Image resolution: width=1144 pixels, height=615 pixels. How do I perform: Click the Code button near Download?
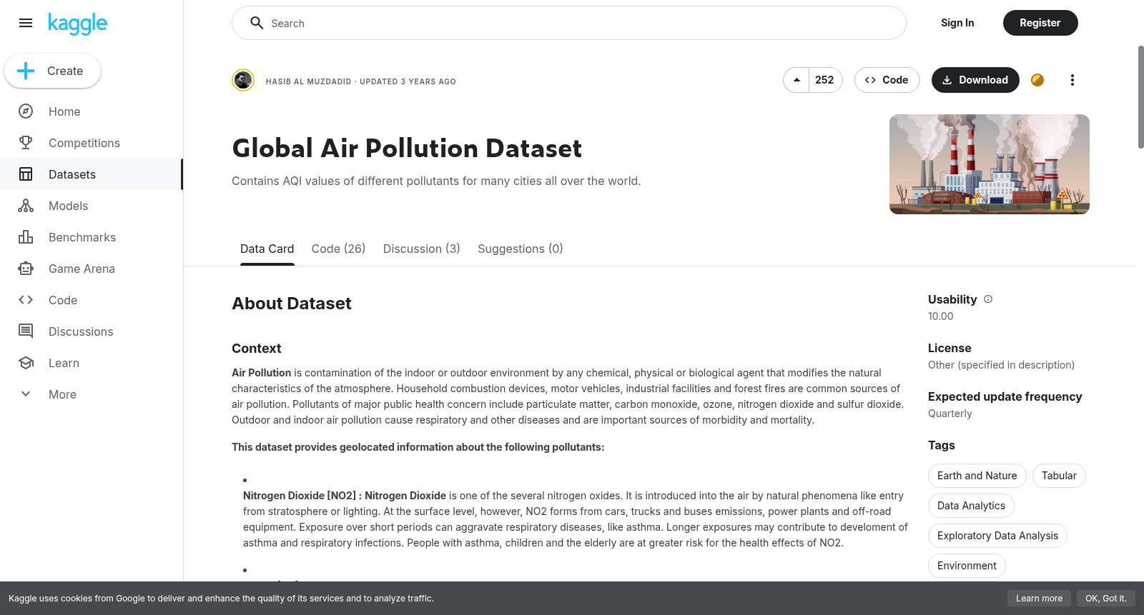(x=887, y=80)
